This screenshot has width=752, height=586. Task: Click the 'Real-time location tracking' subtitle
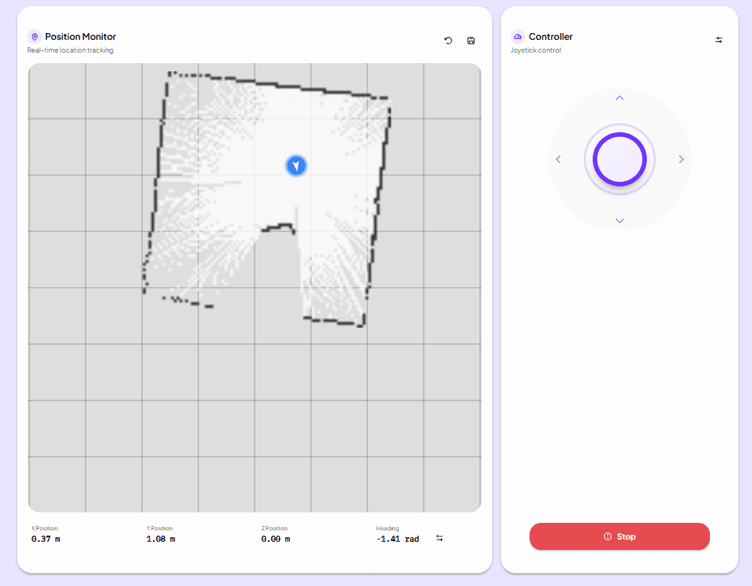tap(71, 50)
